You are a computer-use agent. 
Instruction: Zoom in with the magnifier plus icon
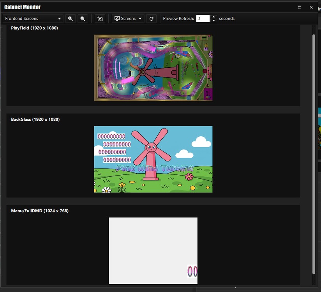coord(71,19)
